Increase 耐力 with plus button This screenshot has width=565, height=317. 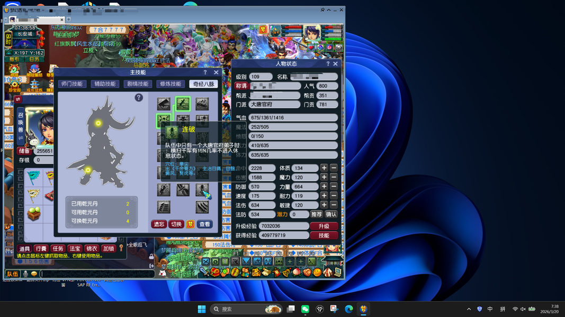click(324, 196)
